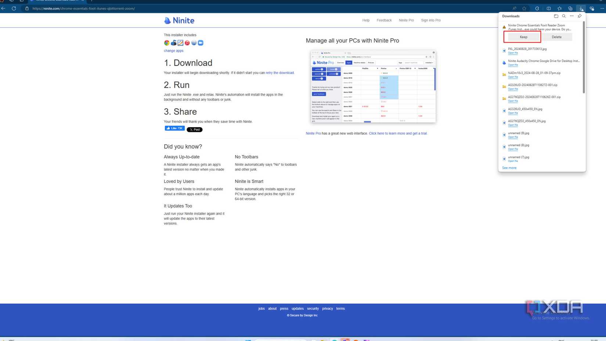Click the Zoom app icon in installer list
Viewport: 606px width, 341px height.
point(201,43)
